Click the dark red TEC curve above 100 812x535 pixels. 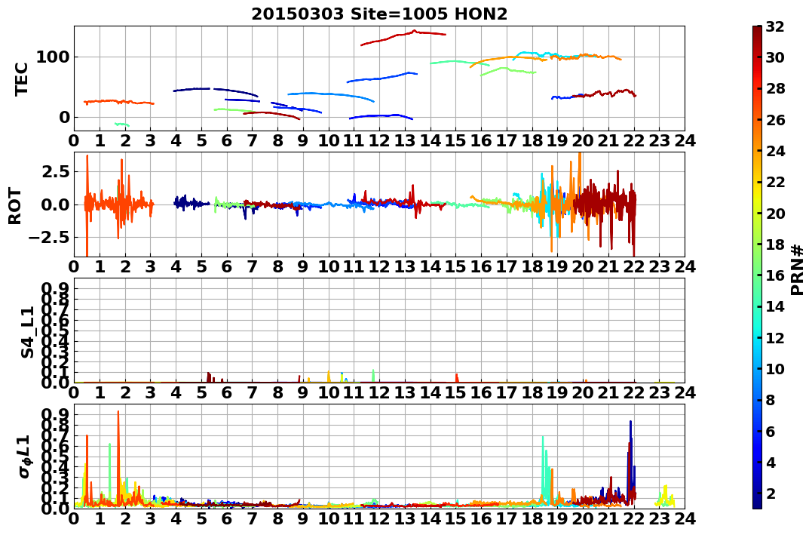click(403, 35)
